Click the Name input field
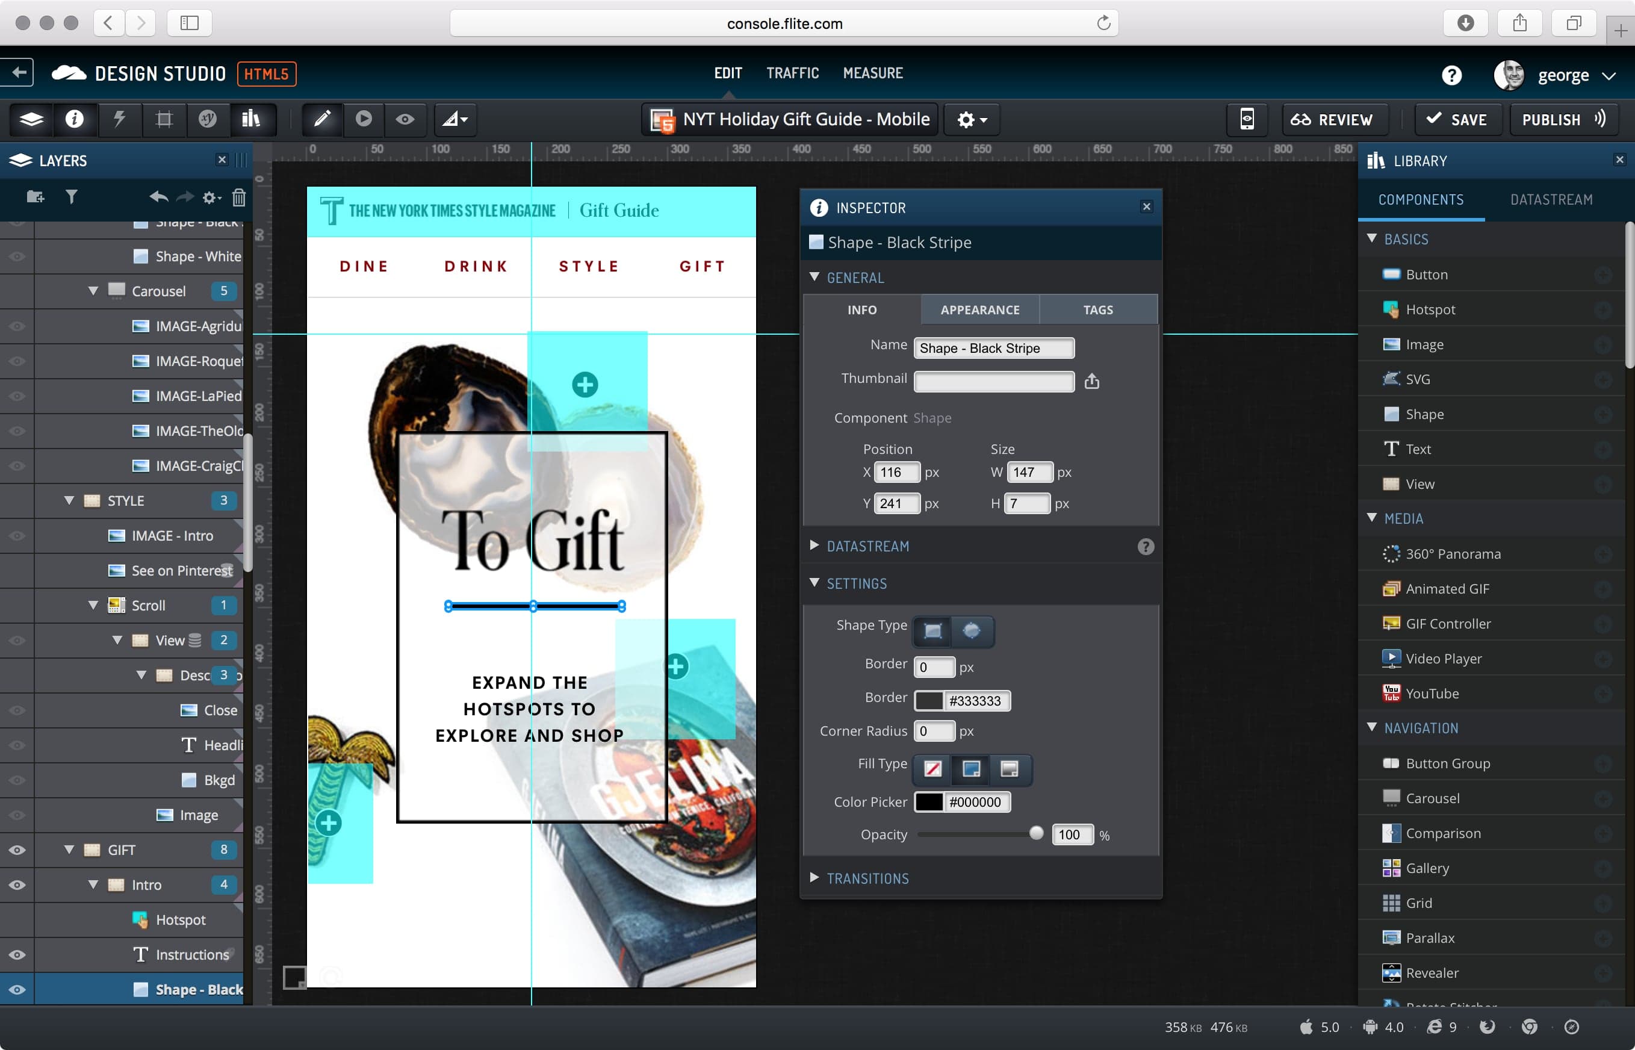1635x1050 pixels. (x=994, y=349)
